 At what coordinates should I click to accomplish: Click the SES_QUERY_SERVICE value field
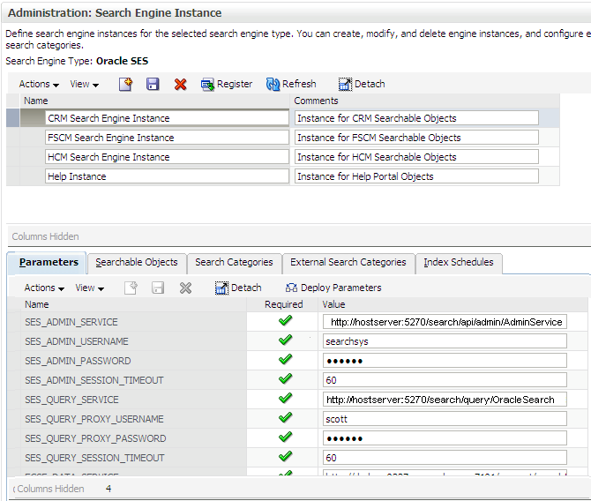[x=445, y=400]
